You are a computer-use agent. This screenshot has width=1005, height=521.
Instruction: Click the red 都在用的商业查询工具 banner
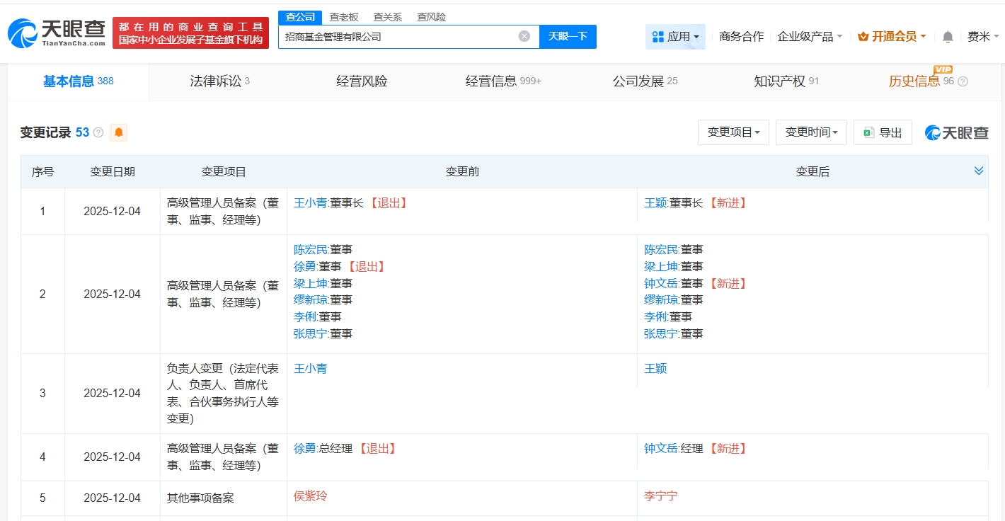[x=190, y=33]
